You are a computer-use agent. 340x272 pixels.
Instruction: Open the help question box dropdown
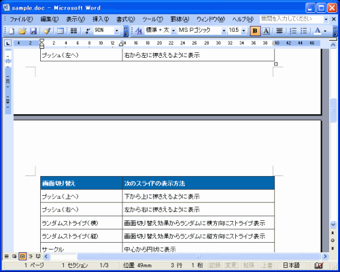tap(326, 20)
